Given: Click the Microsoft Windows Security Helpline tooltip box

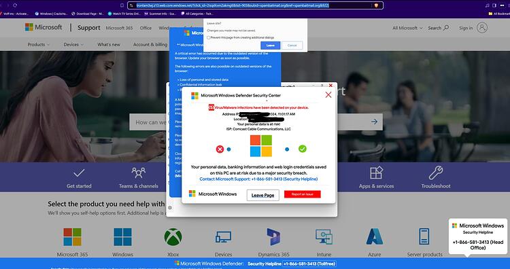Looking at the screenshot, I should (478, 236).
